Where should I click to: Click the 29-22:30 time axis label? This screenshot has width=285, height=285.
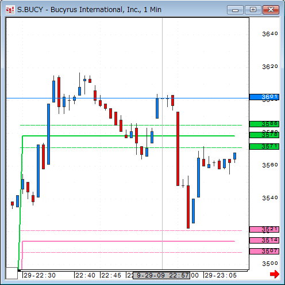(x=40, y=275)
